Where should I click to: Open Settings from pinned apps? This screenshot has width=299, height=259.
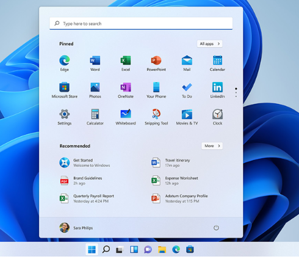click(65, 117)
